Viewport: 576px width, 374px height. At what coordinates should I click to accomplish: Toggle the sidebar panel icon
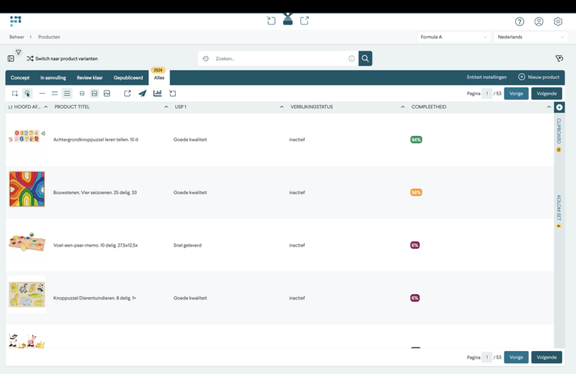11,58
